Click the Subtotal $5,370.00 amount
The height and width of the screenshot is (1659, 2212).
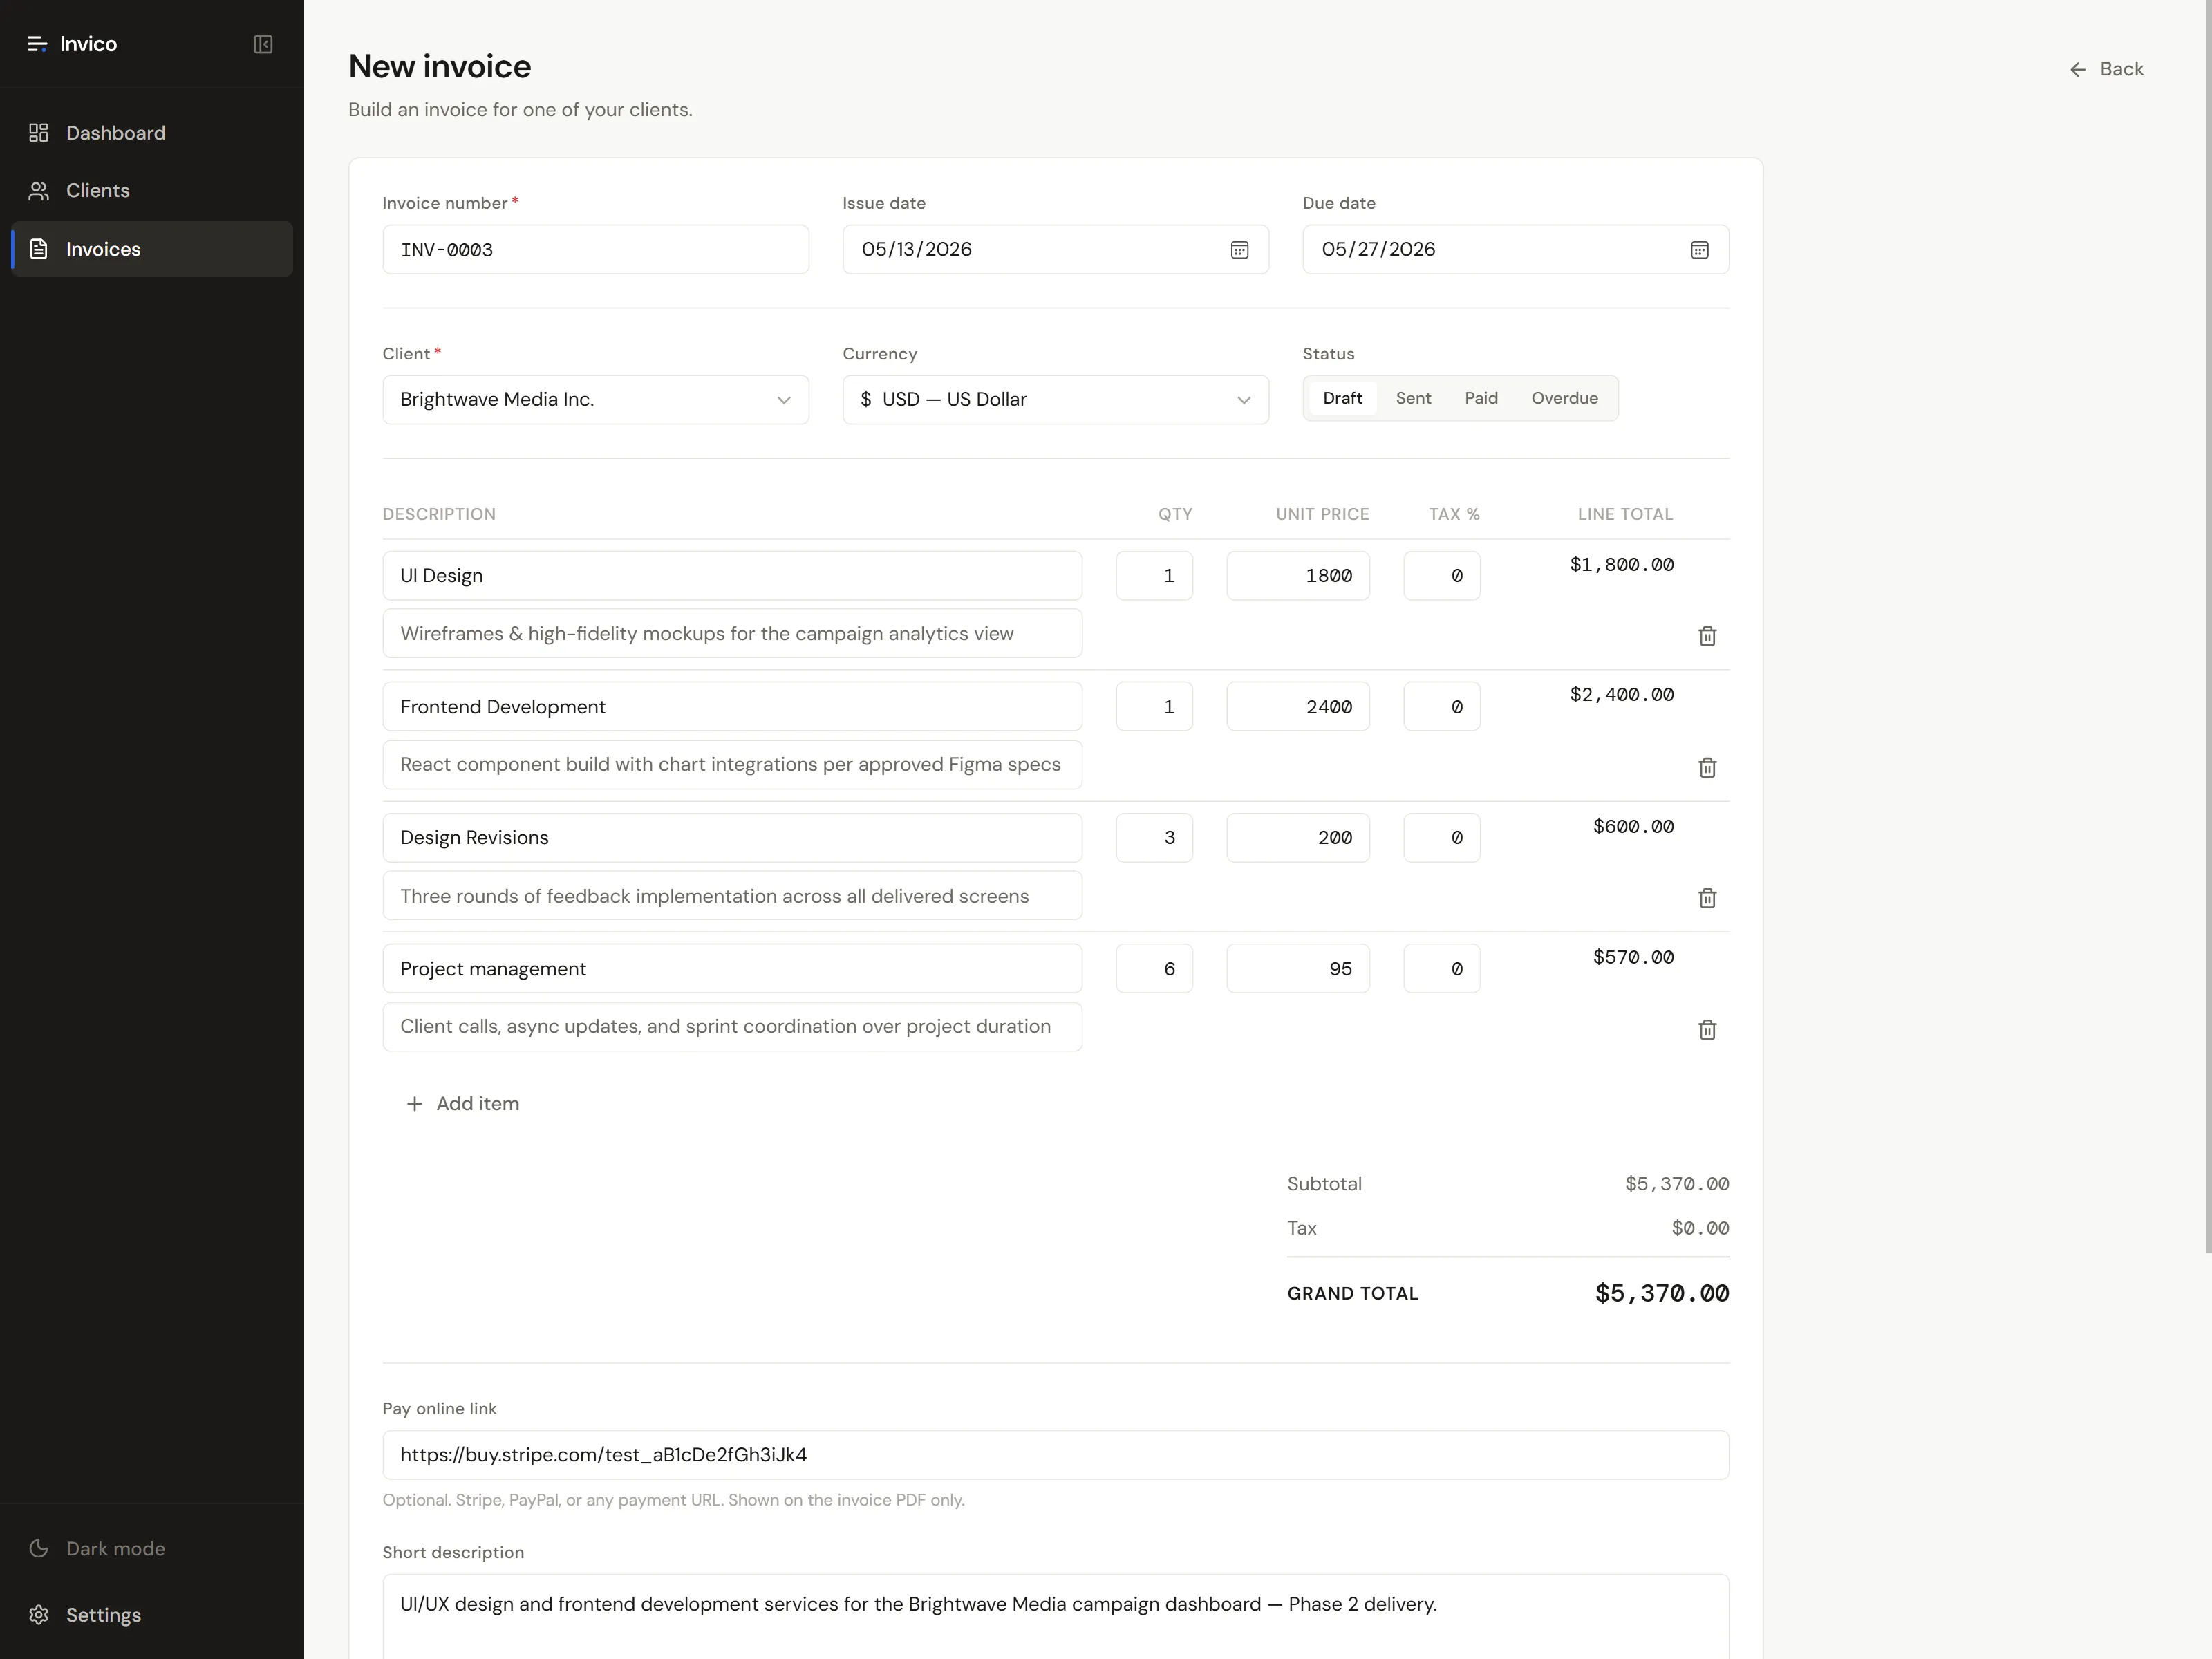(x=1676, y=1184)
